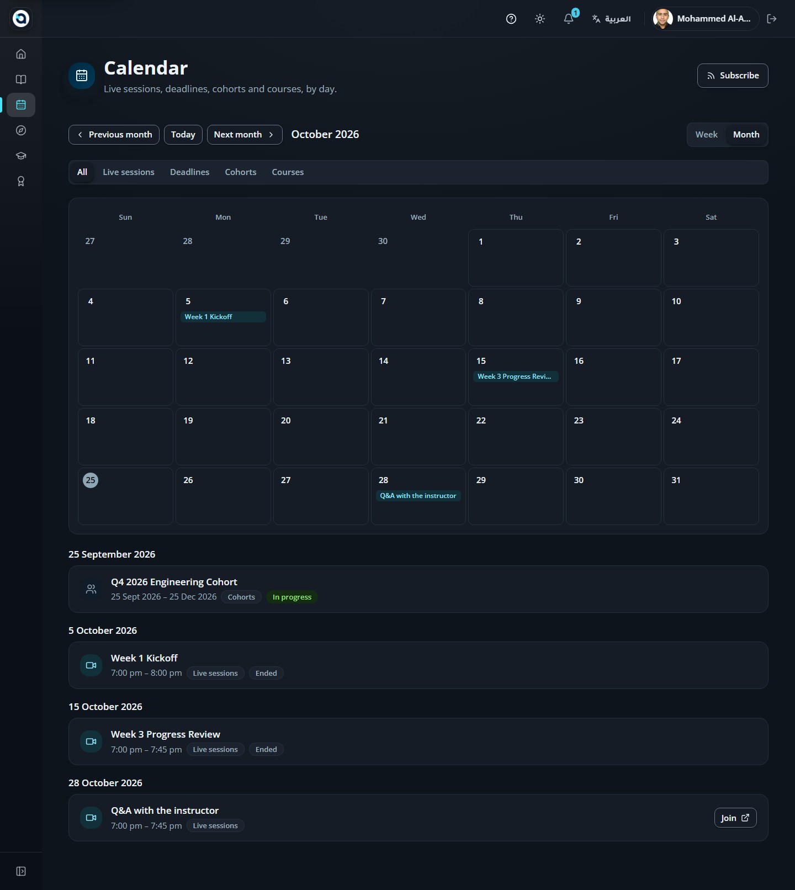Select October 18 day cell

click(125, 437)
